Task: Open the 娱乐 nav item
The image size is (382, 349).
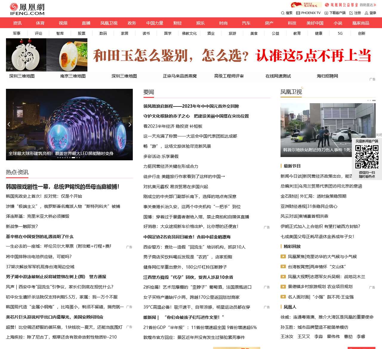Action: [x=201, y=23]
